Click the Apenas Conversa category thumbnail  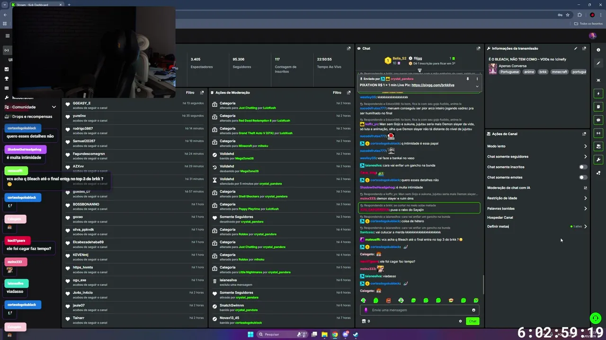coord(492,69)
